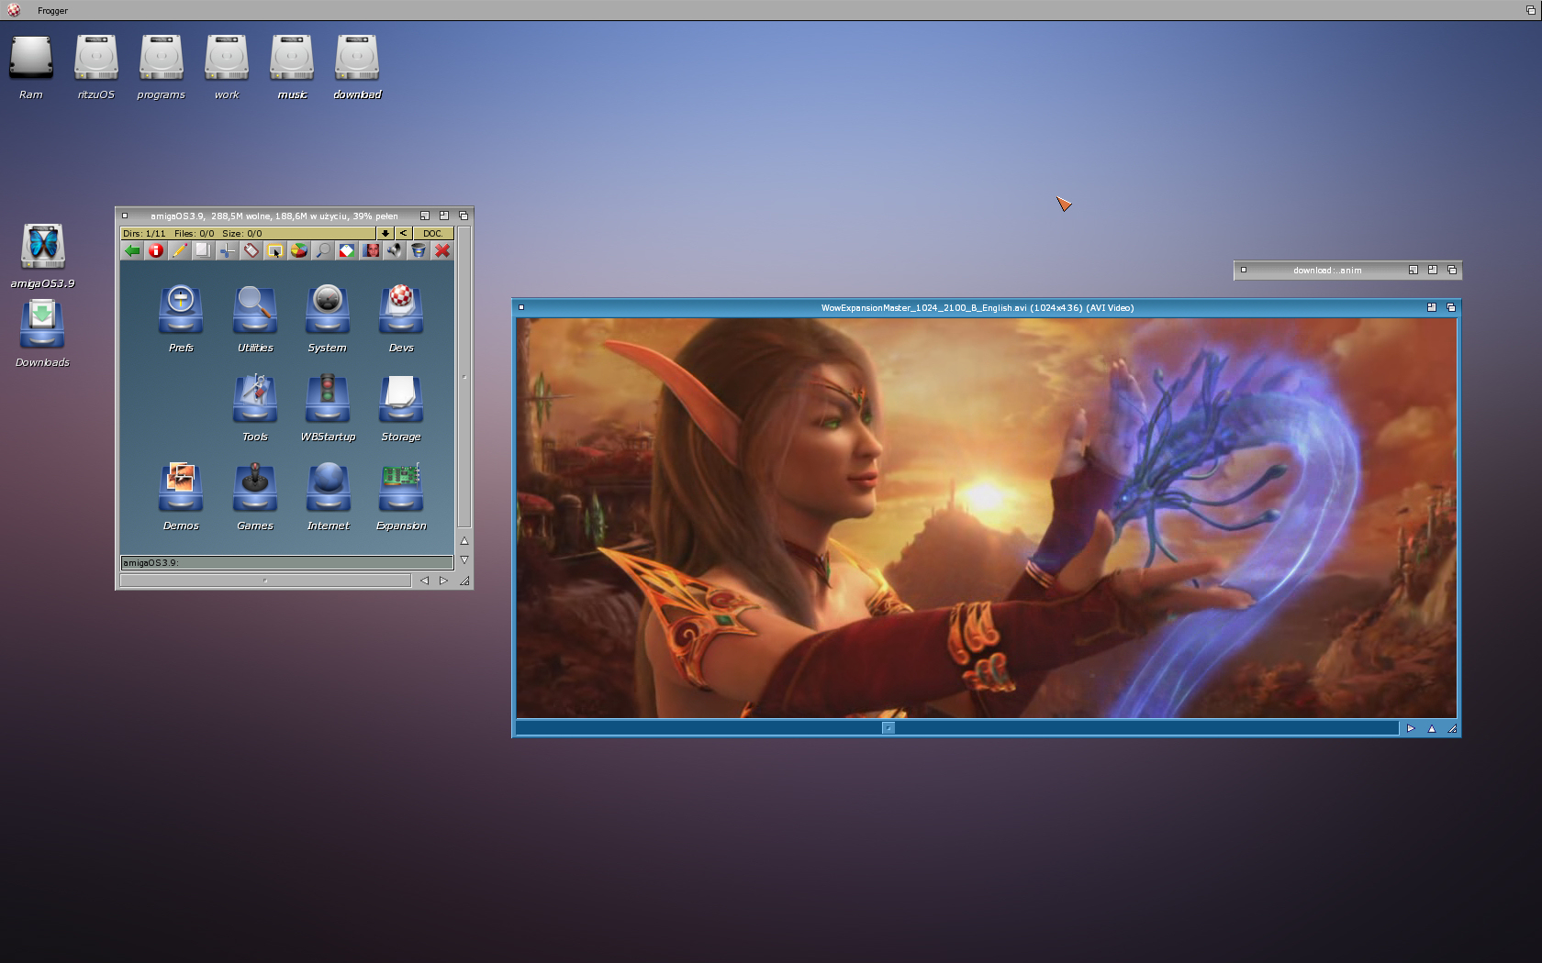Open the WBStartup drawer

pos(328,407)
